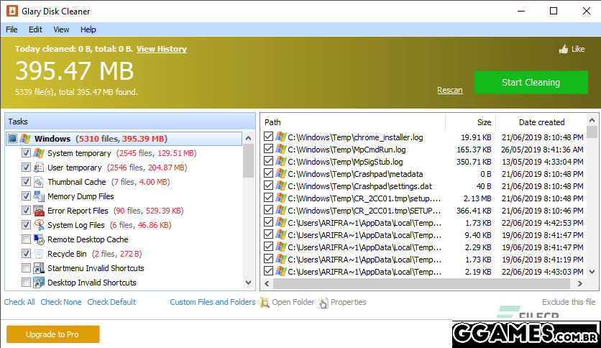Uncheck the System temporary checkbox

click(x=27, y=153)
